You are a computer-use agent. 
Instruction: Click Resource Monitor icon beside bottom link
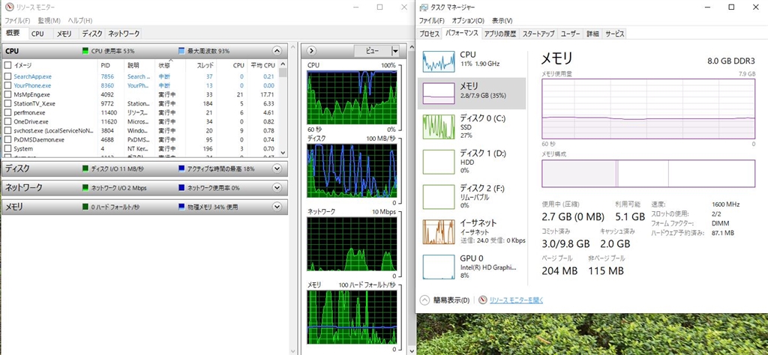click(482, 300)
